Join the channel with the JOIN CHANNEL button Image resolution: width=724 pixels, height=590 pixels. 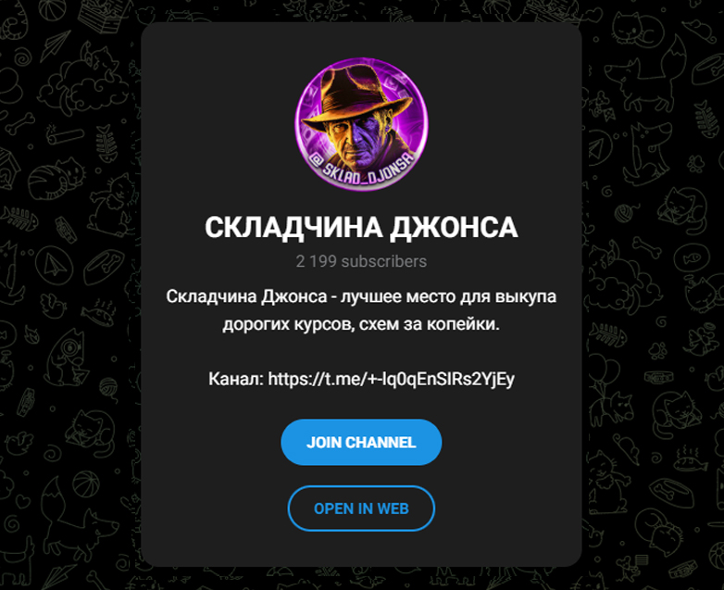pyautogui.click(x=361, y=442)
